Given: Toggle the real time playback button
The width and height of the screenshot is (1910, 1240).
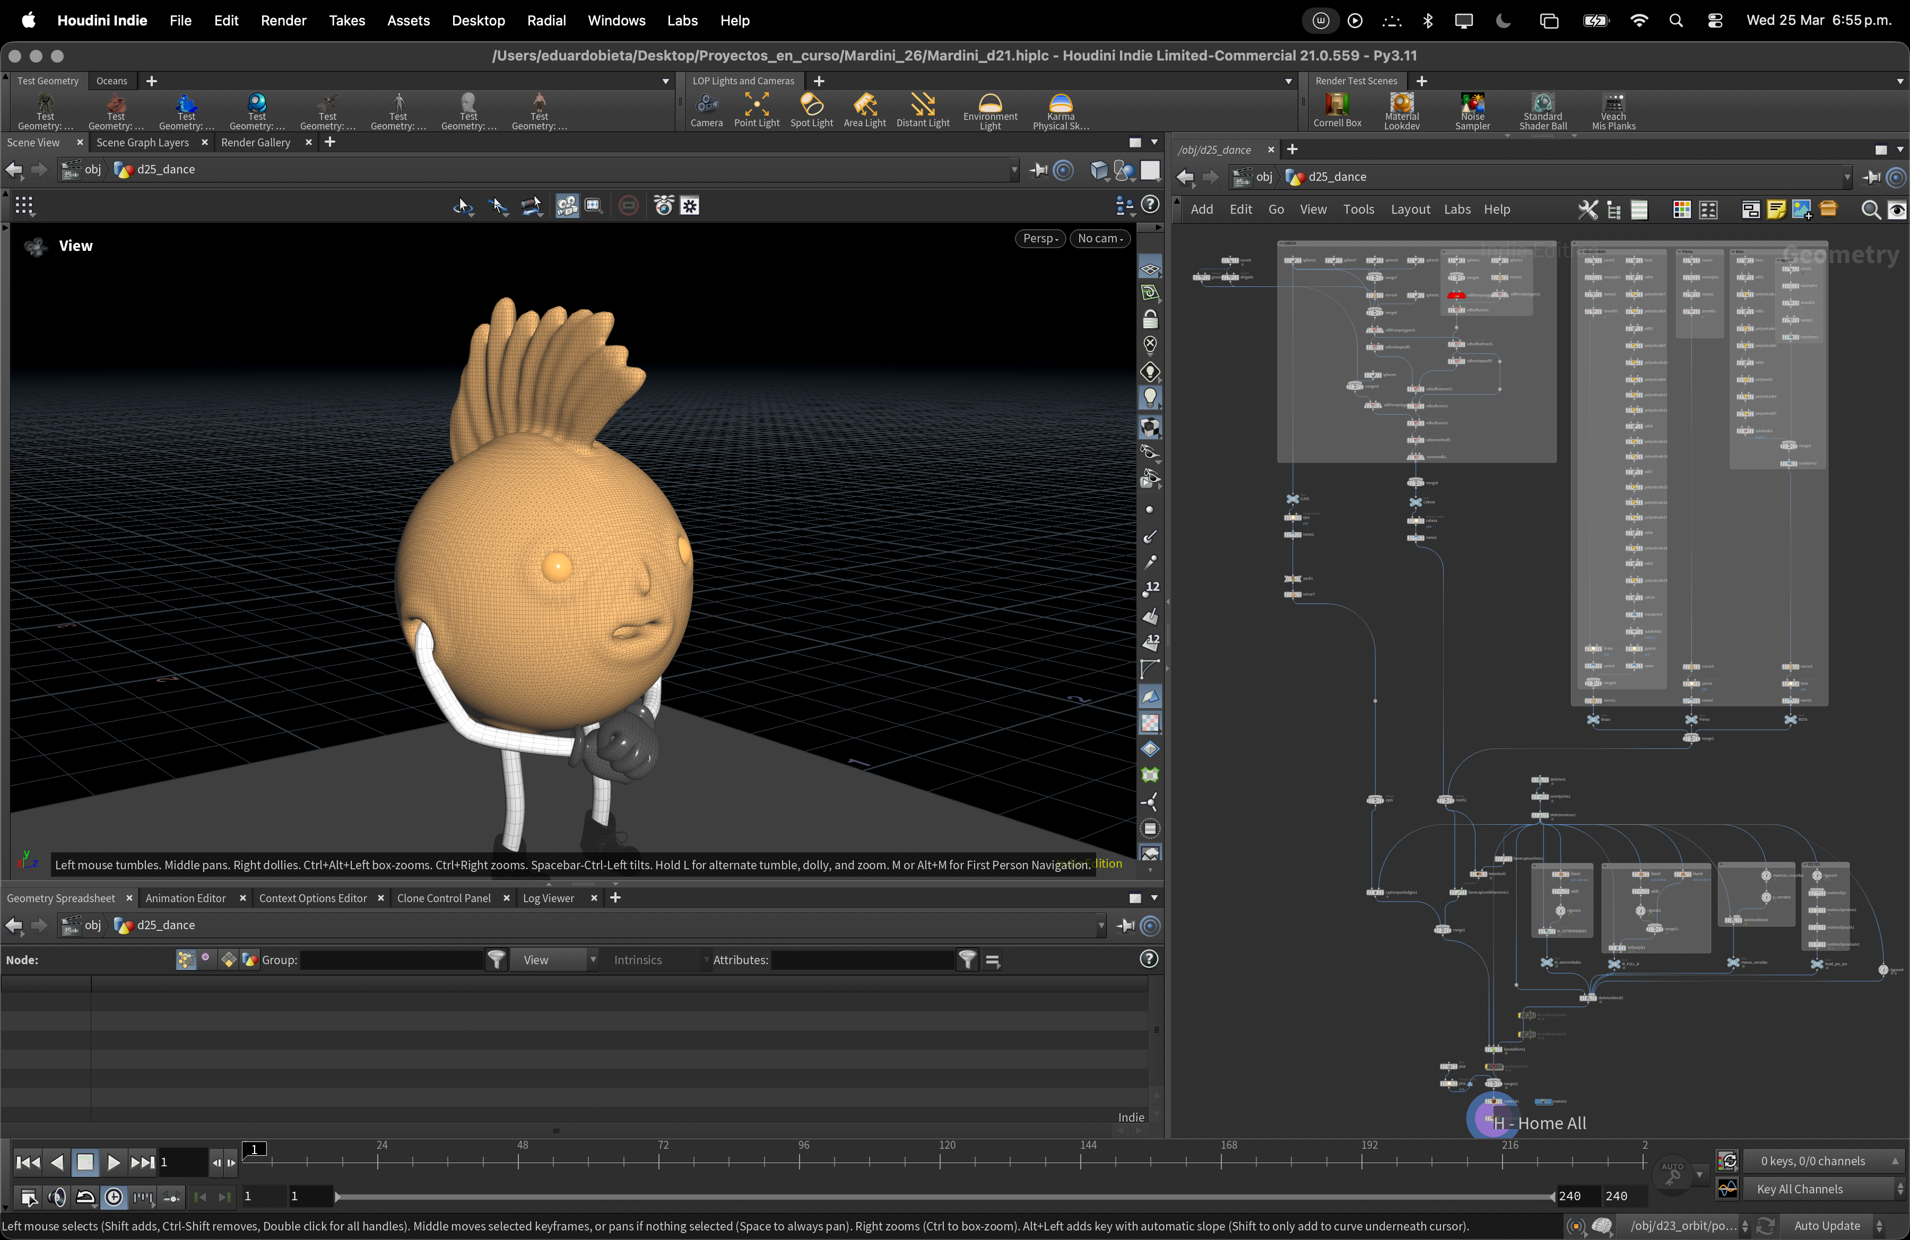Looking at the screenshot, I should coord(114,1198).
